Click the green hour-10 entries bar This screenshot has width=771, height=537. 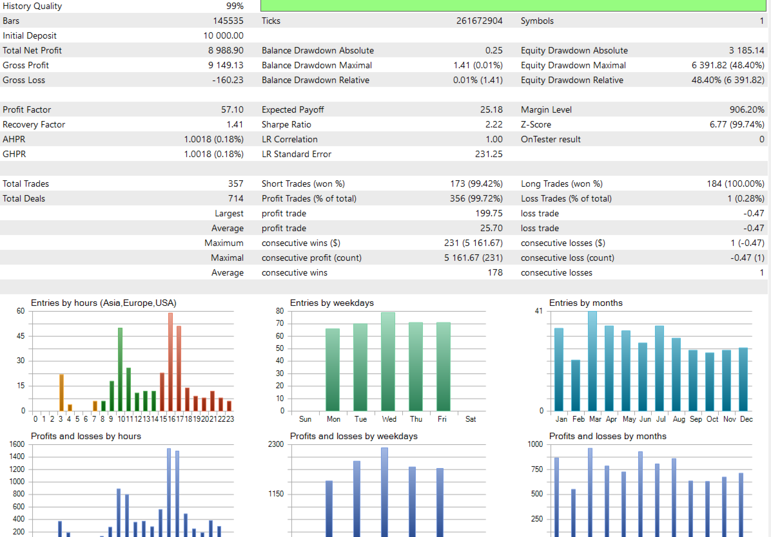click(x=120, y=369)
